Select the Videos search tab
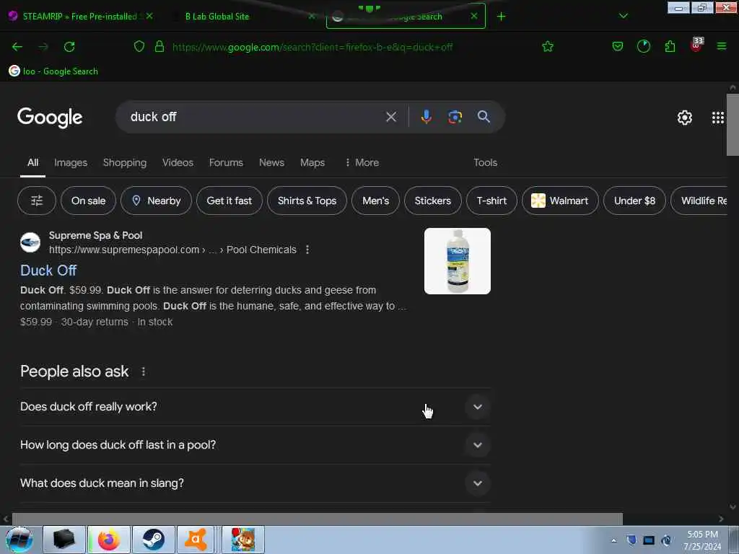 click(178, 162)
